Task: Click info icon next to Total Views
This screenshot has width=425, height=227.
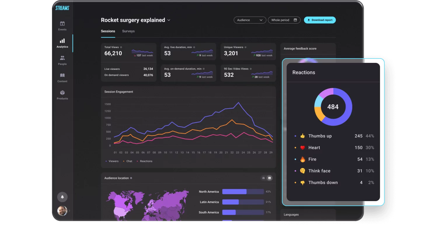Action: [121, 47]
